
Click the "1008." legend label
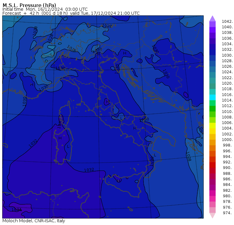[x=227, y=117]
